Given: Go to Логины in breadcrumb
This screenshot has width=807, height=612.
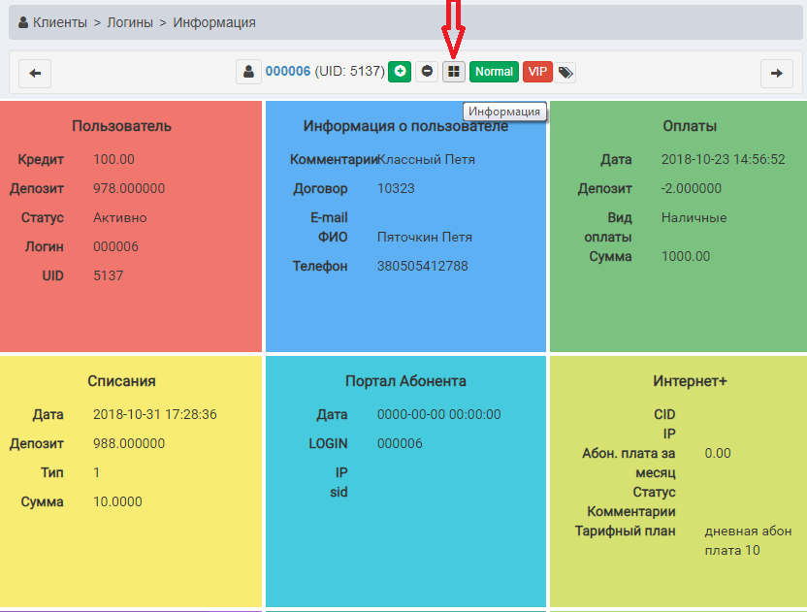Looking at the screenshot, I should tap(129, 22).
